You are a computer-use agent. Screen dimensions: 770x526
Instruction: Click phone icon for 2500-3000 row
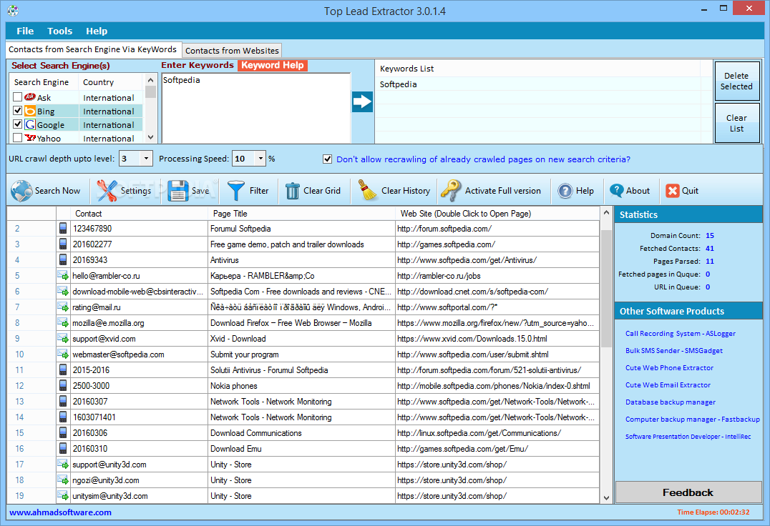point(63,385)
